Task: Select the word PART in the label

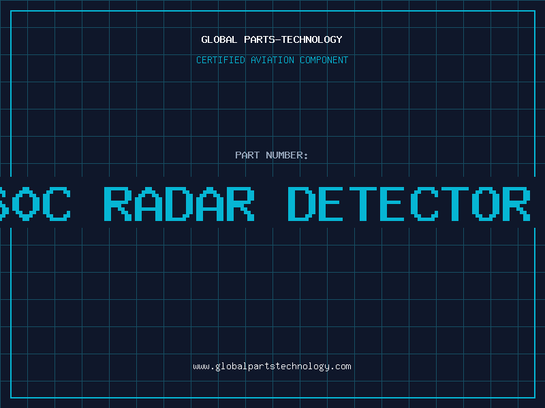Action: click(247, 155)
